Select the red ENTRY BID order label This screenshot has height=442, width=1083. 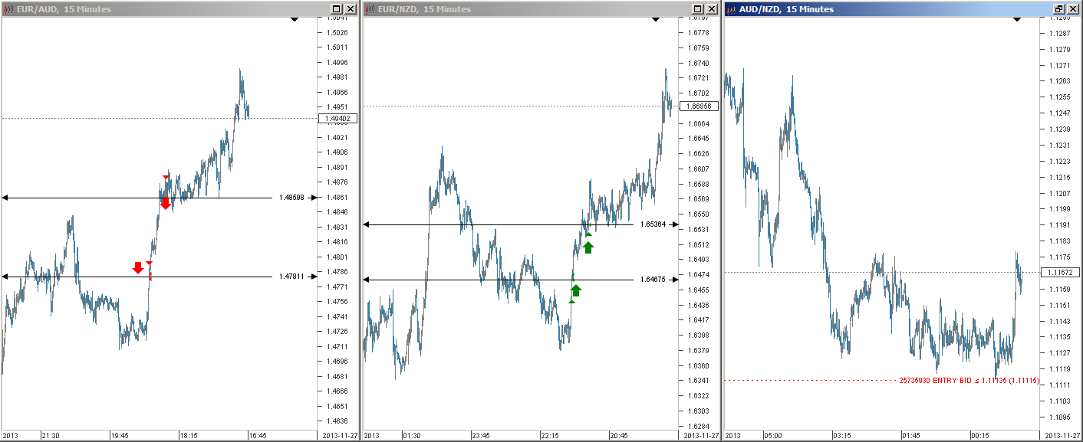click(969, 380)
